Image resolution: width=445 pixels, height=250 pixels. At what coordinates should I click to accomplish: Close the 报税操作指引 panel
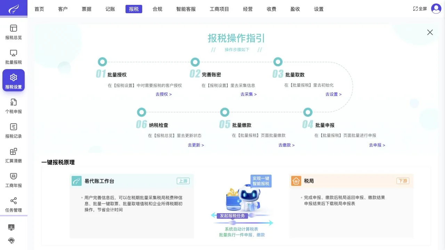tap(430, 32)
